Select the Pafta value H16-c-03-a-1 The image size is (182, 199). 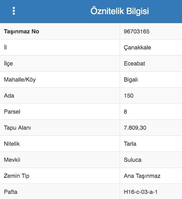141,192
